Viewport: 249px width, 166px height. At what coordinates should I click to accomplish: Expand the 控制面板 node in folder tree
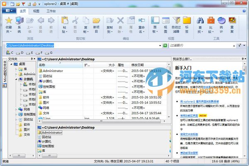16,114
